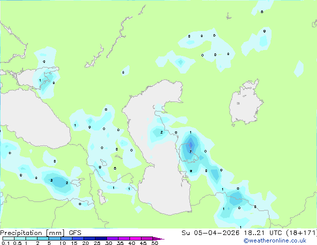The height and width of the screenshot is (245, 317).
Task: Click the 1–2 mm legend color swatch
Action: (31, 238)
